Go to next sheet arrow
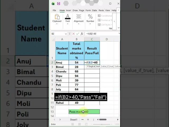169x127 pixels. click(x=60, y=120)
